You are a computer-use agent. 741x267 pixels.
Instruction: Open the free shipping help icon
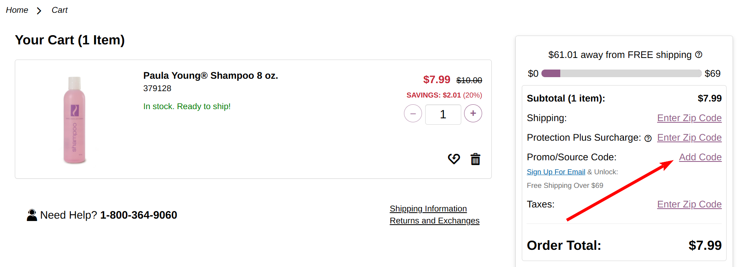click(699, 54)
